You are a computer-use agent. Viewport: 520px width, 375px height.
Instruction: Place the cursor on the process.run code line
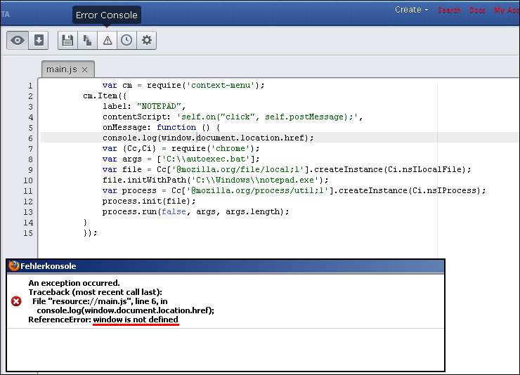click(195, 211)
